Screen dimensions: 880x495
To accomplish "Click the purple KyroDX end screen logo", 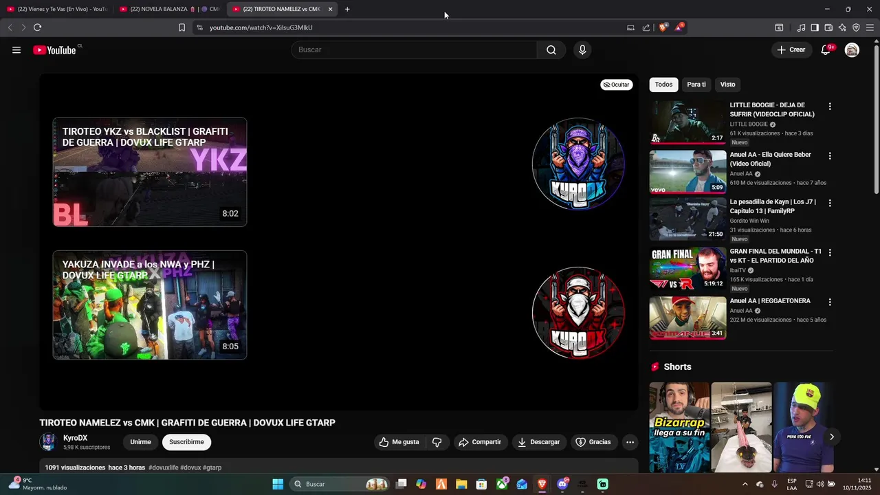I will click(x=578, y=164).
